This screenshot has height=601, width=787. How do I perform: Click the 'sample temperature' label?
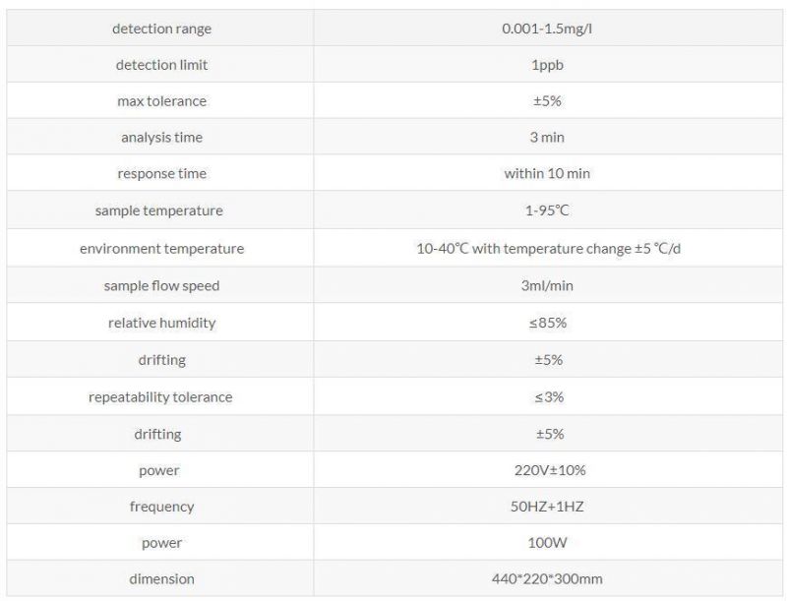pos(158,210)
